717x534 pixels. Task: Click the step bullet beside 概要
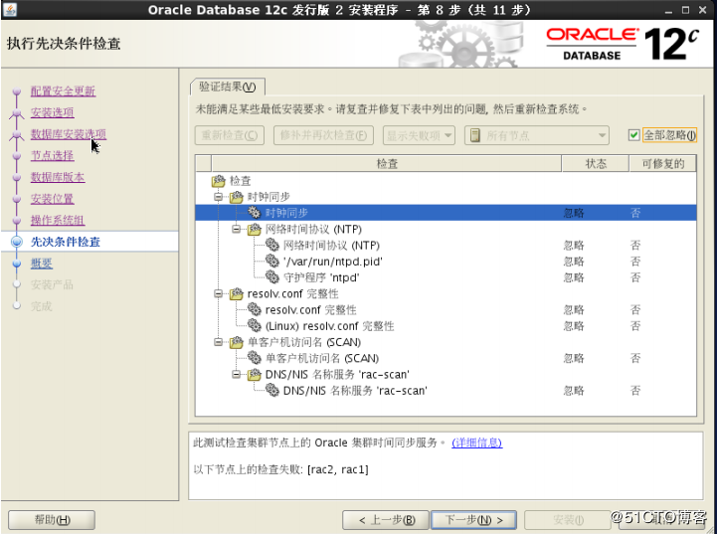[17, 264]
